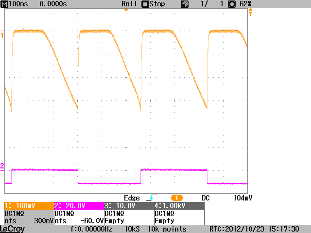Click the DC trigger coupling label
The image size is (311, 233).
(206, 198)
